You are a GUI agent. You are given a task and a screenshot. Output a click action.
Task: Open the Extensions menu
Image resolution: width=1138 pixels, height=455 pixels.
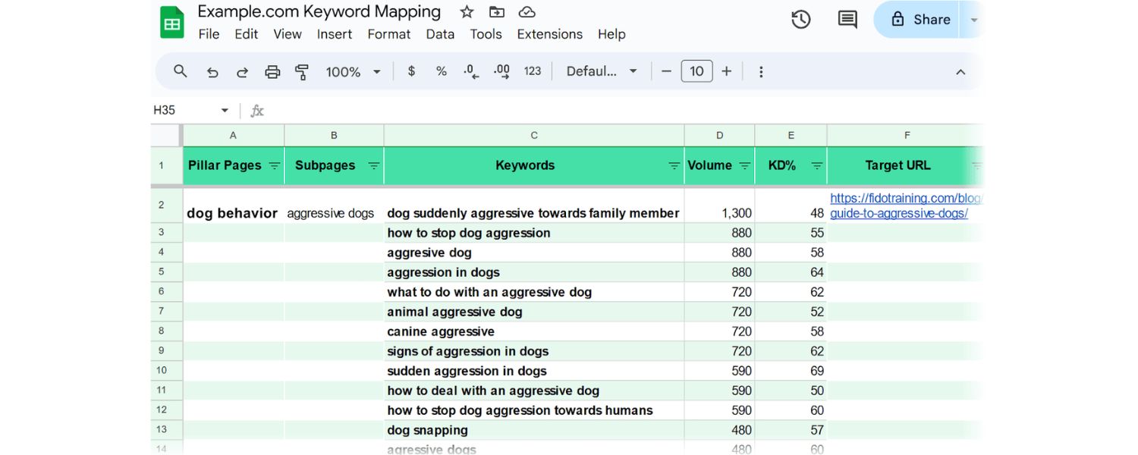click(549, 34)
